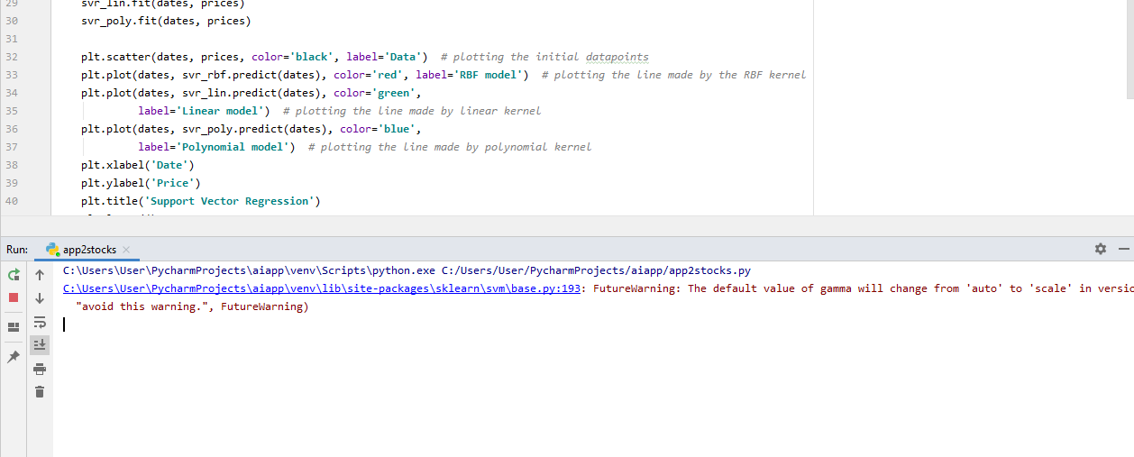Click line number 40 in the gutter
1134x457 pixels.
(11, 201)
